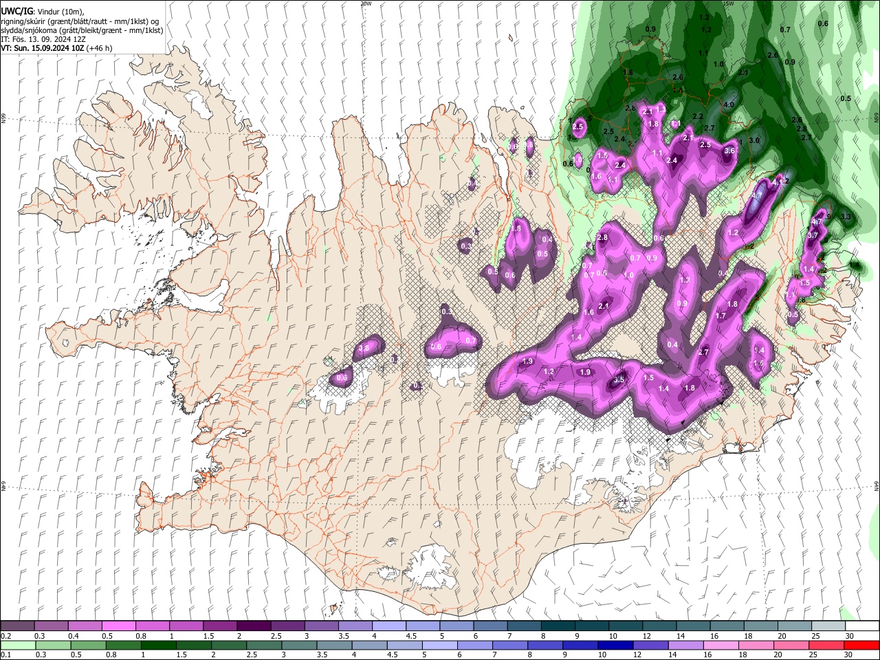This screenshot has height=660, width=880.
Task: Pick the violet 12 mm rain legend swatch
Action: 650,645
